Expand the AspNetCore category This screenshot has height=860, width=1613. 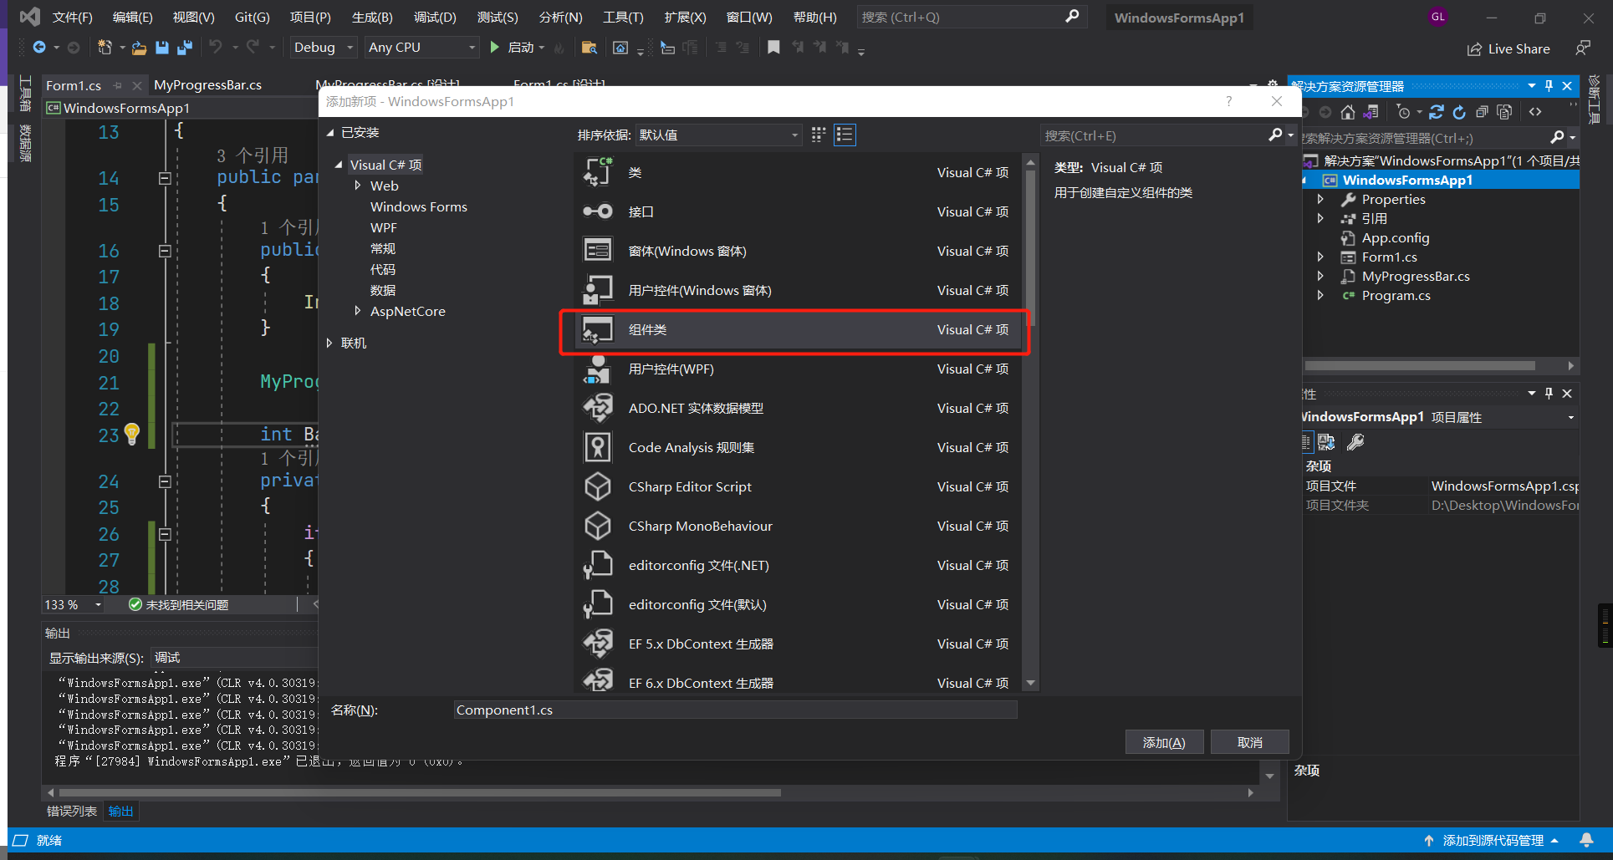[358, 311]
